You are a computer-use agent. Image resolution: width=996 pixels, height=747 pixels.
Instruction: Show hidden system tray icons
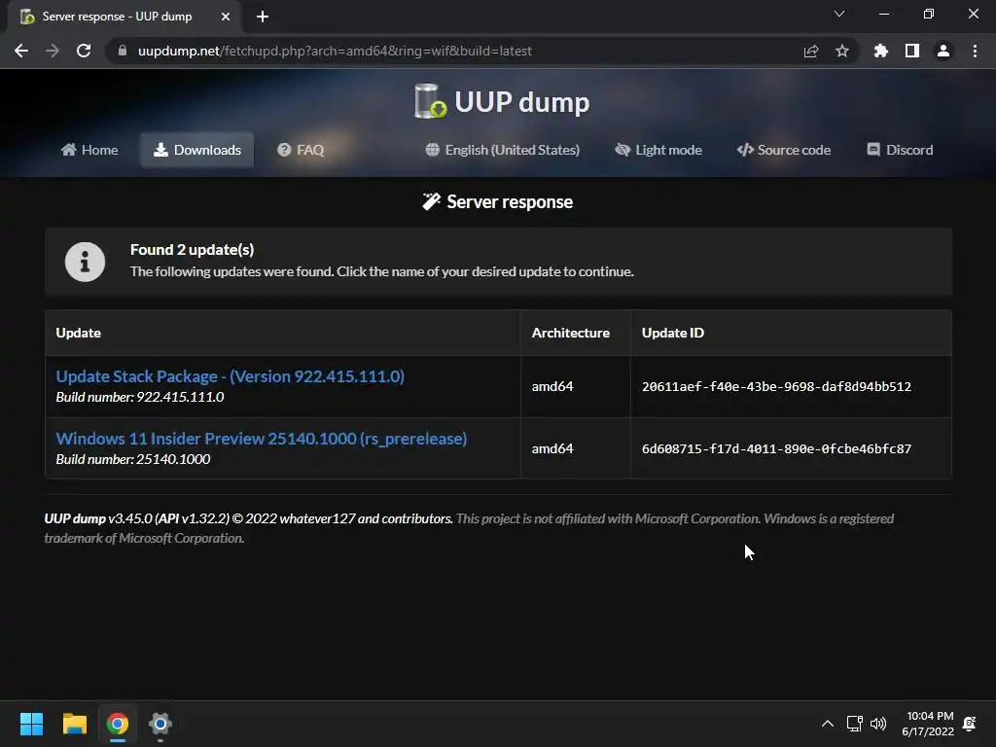[x=827, y=724]
